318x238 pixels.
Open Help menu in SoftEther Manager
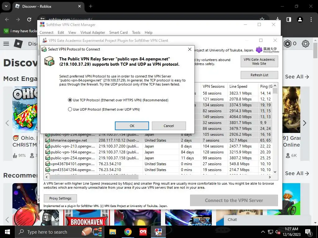pyautogui.click(x=148, y=32)
